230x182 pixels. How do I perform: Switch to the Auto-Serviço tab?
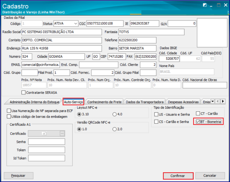73,102
